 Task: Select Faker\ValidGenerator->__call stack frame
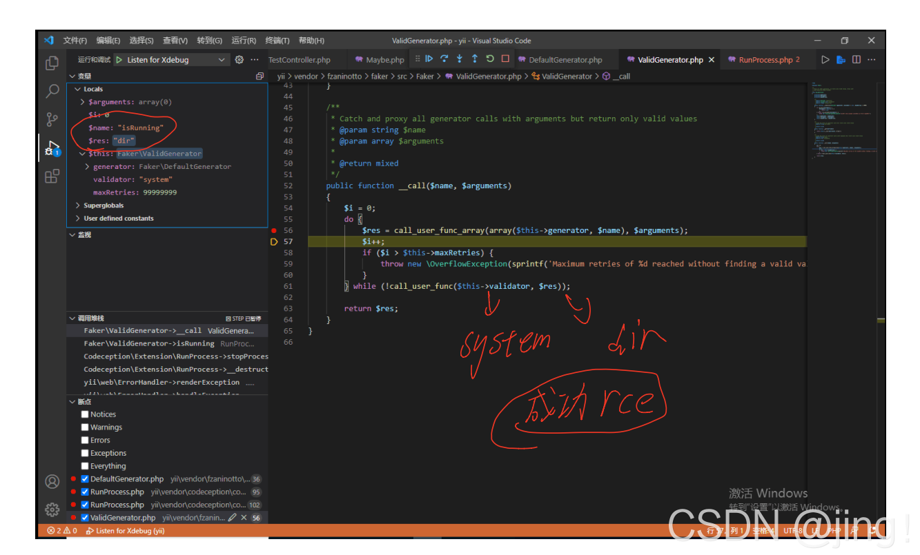167,331
